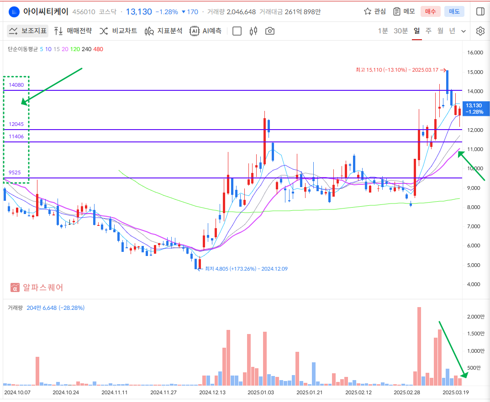Image resolution: width=490 pixels, height=402 pixels.
Task: Select the 일 daily timeframe
Action: tap(416, 31)
